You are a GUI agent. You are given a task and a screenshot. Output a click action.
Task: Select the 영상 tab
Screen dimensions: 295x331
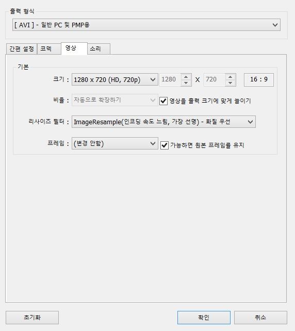coord(74,48)
